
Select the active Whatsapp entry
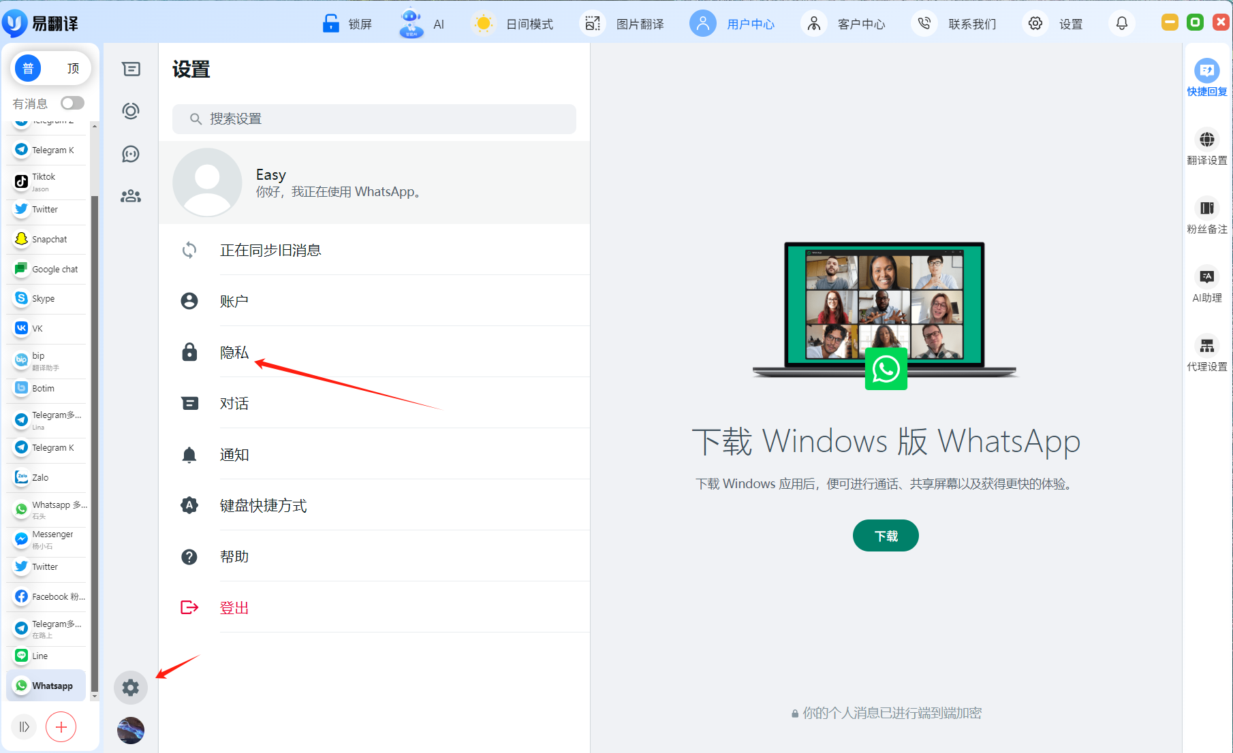[46, 686]
